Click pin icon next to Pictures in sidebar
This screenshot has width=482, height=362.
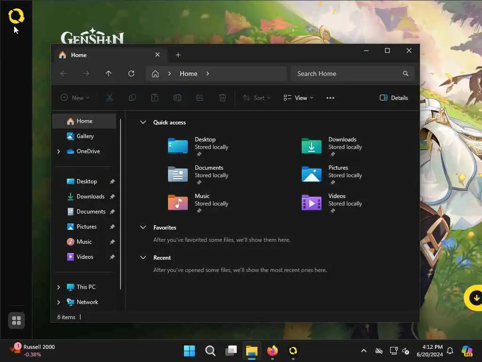pos(112,227)
